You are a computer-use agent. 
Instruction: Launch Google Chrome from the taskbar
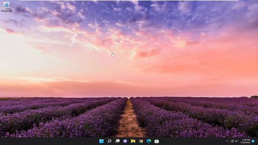coord(141,141)
